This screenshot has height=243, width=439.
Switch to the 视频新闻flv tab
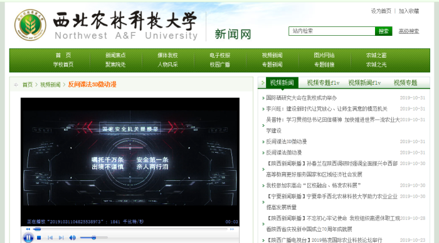click(364, 83)
